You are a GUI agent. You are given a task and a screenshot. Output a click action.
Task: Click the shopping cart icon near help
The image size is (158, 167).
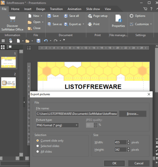pos(145,9)
